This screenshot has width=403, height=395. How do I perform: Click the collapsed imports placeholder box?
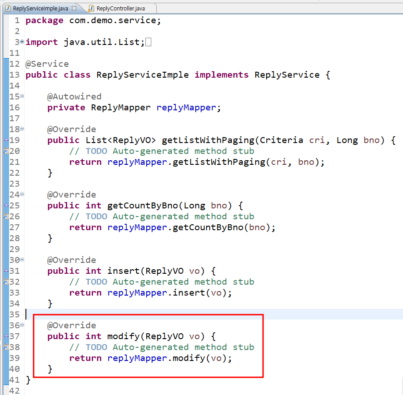[x=148, y=42]
